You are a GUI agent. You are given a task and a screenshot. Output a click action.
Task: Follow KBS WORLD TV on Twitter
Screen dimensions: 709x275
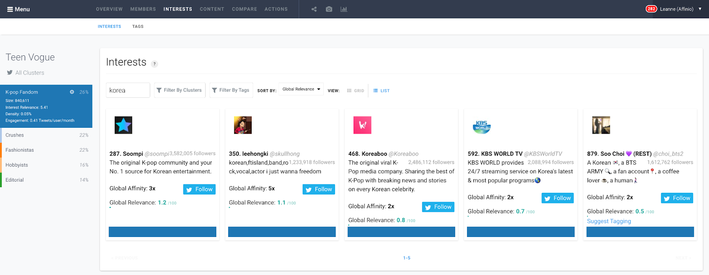click(557, 198)
